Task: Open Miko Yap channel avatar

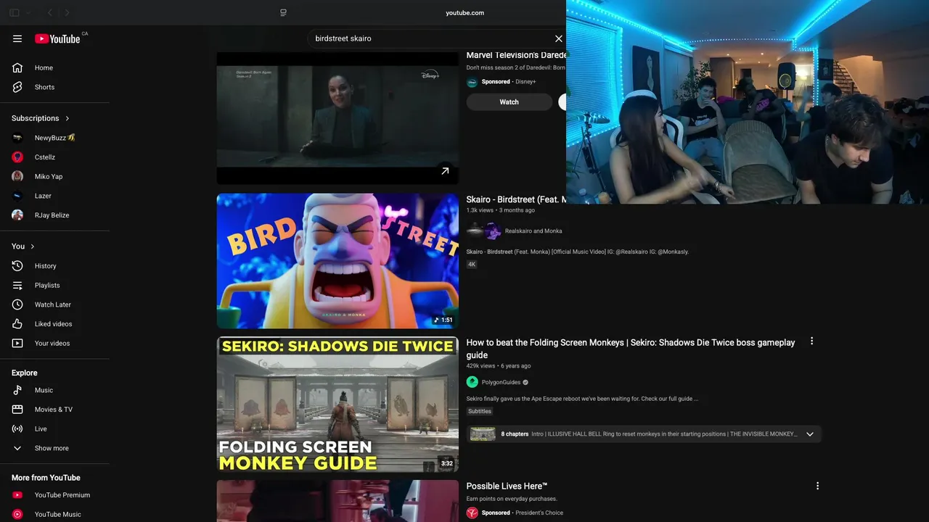Action: [x=17, y=176]
